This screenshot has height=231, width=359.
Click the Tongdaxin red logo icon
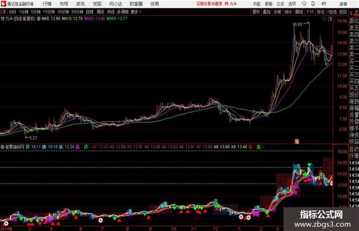(3, 4)
